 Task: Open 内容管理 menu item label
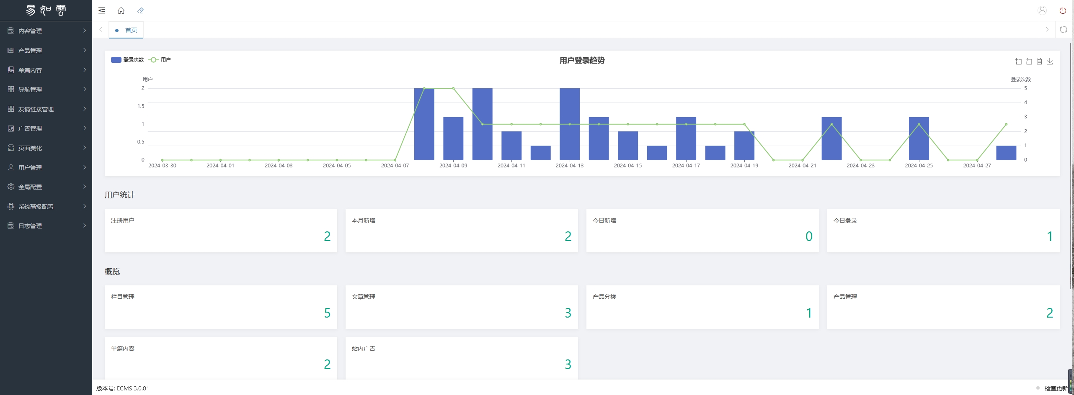coord(30,31)
